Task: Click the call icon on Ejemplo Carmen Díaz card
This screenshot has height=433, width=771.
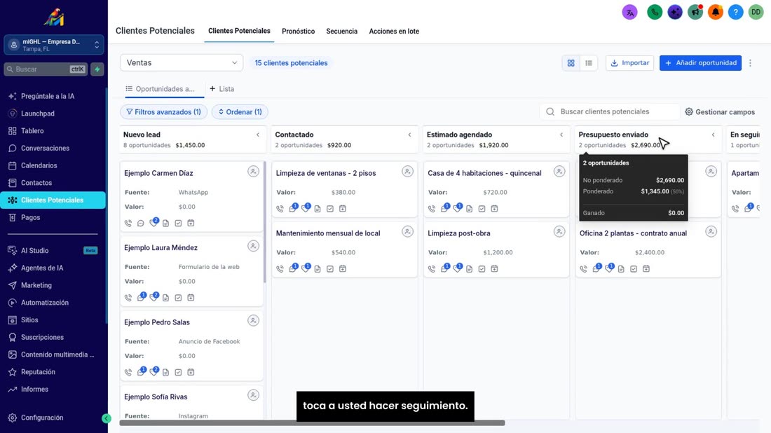Action: pyautogui.click(x=128, y=223)
